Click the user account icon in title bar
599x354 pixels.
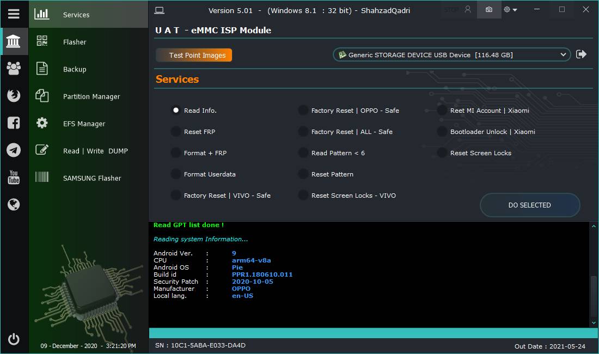pos(467,10)
